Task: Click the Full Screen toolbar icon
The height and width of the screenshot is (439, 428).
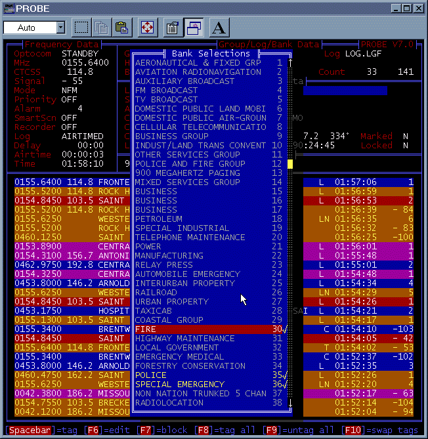Action: click(148, 28)
